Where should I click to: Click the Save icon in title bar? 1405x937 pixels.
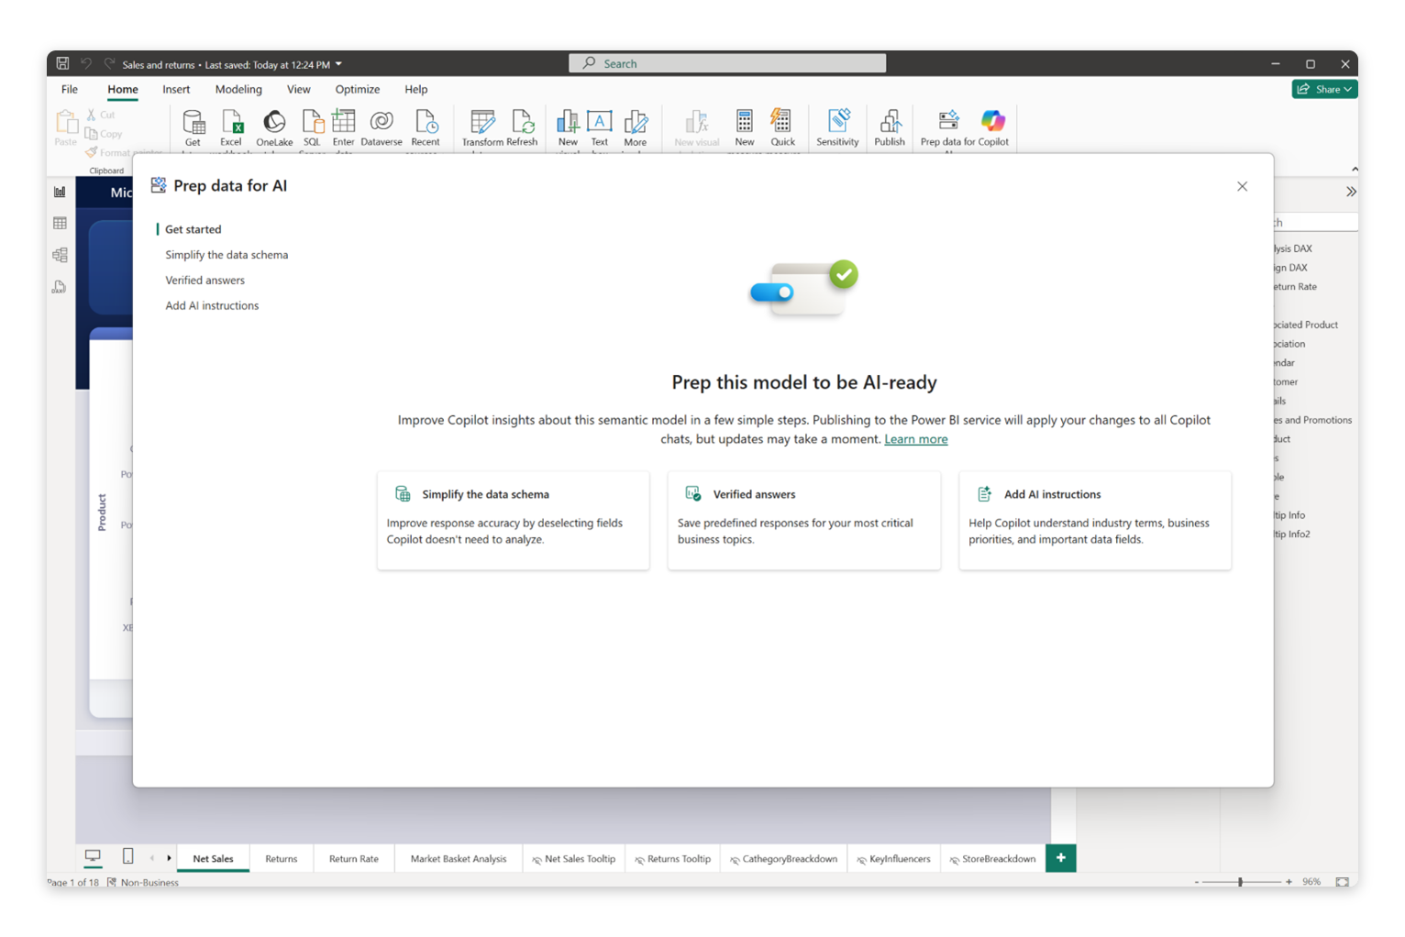[x=62, y=63]
